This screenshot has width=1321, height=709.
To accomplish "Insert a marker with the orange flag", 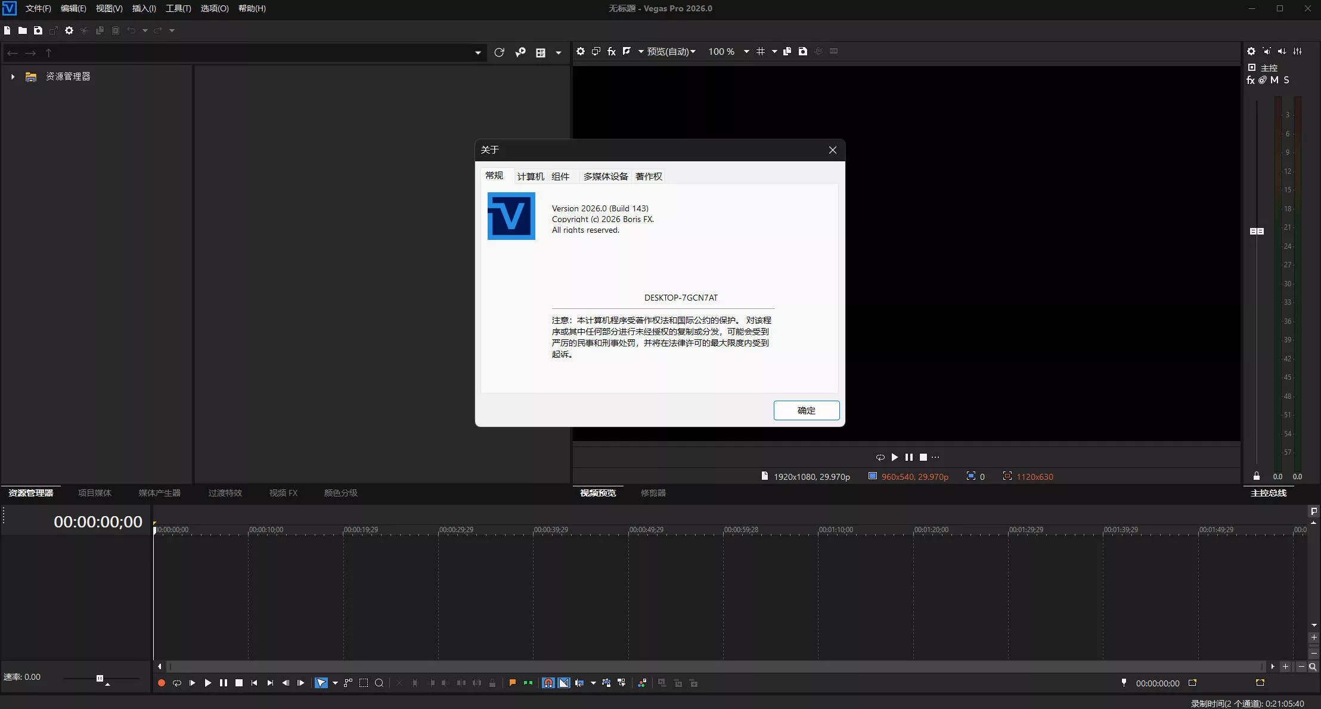I will [x=512, y=683].
